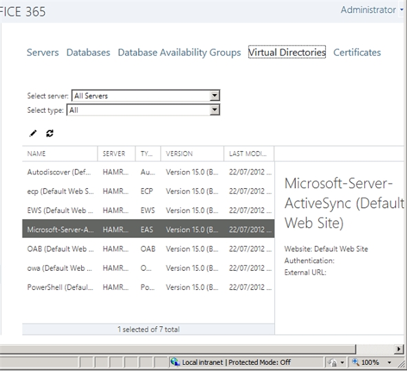
Task: Select the Microsoft-Server-A... row
Action: pyautogui.click(x=148, y=229)
